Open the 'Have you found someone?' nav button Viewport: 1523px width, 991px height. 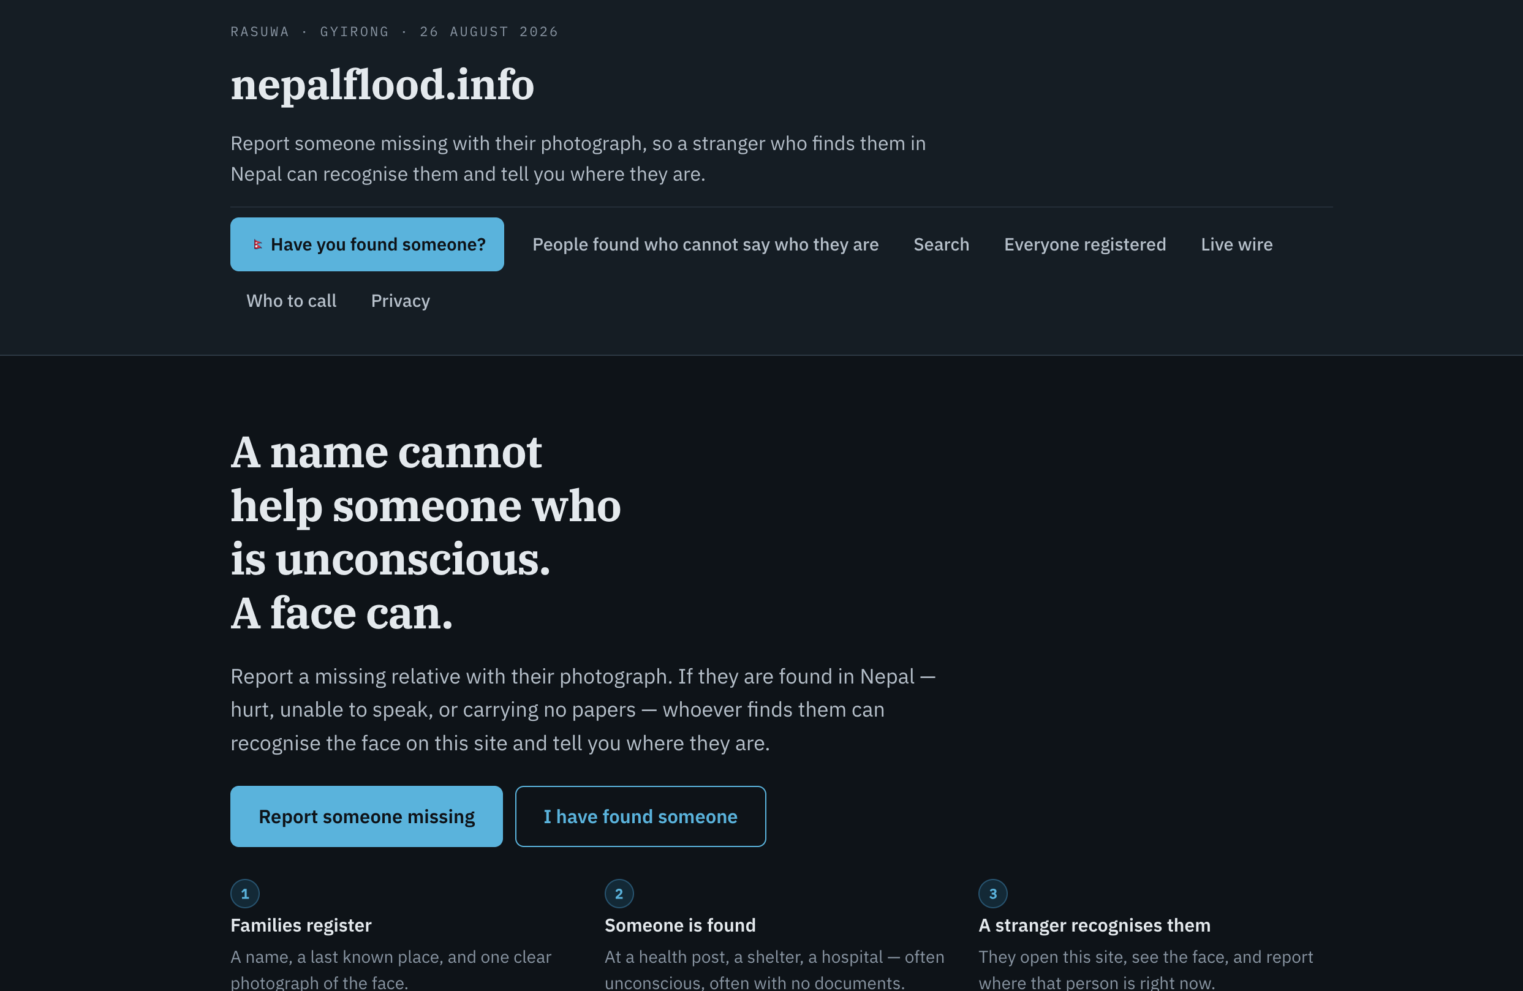pyautogui.click(x=367, y=244)
